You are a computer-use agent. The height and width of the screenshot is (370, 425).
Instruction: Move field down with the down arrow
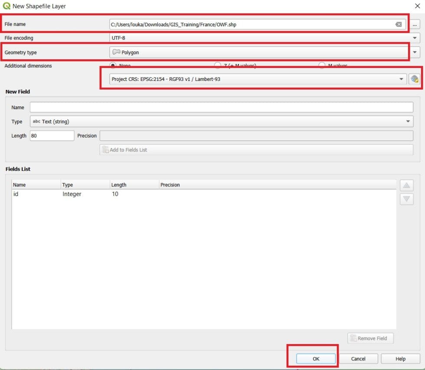tap(406, 199)
